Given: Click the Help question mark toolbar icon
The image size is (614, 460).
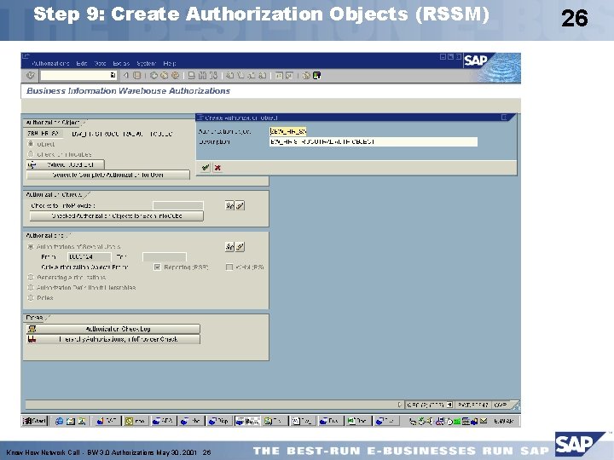Looking at the screenshot, I should [x=306, y=76].
